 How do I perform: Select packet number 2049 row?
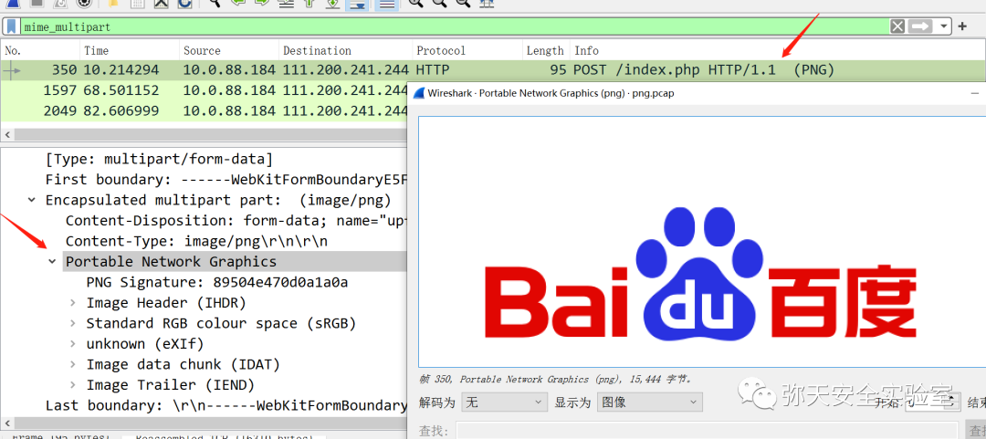[204, 111]
